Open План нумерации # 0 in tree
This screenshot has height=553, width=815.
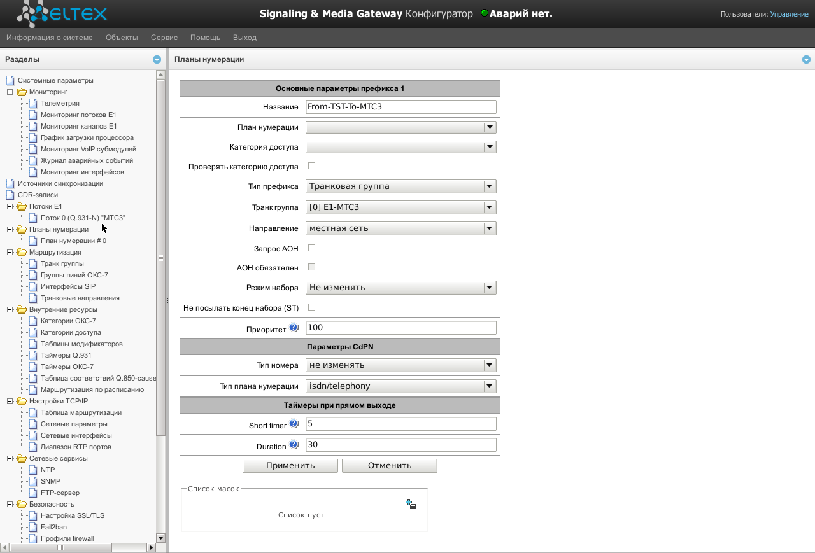coord(73,241)
